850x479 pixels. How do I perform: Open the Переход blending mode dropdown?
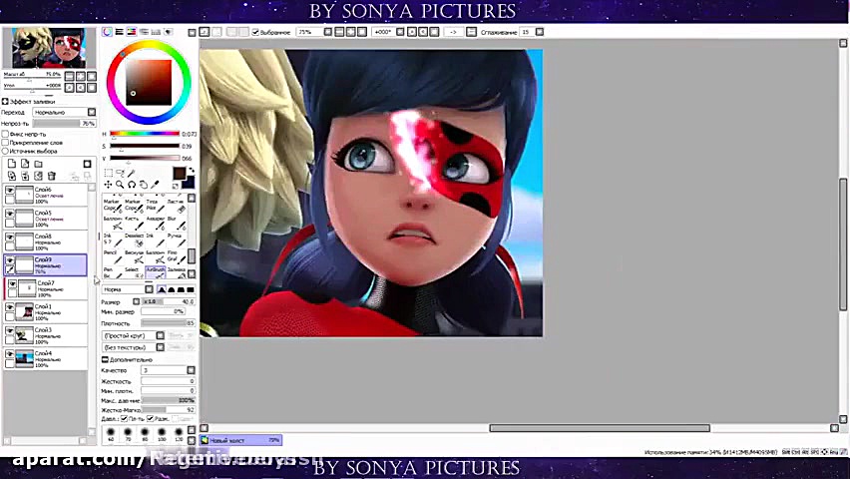92,112
